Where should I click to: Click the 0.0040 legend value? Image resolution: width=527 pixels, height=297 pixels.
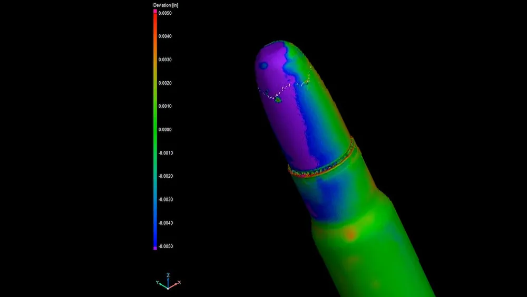click(165, 36)
